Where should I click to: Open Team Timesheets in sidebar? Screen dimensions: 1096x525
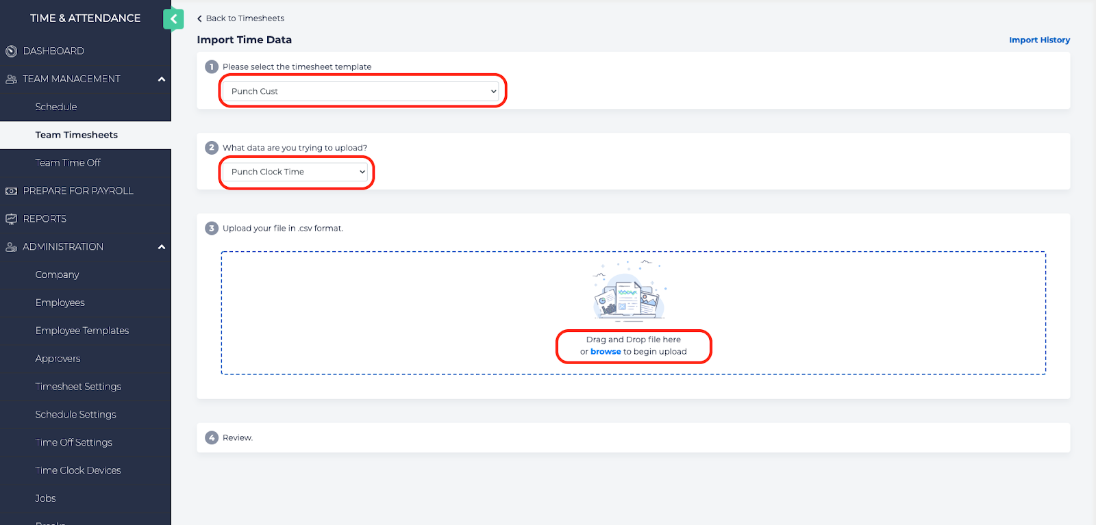pyautogui.click(x=76, y=135)
